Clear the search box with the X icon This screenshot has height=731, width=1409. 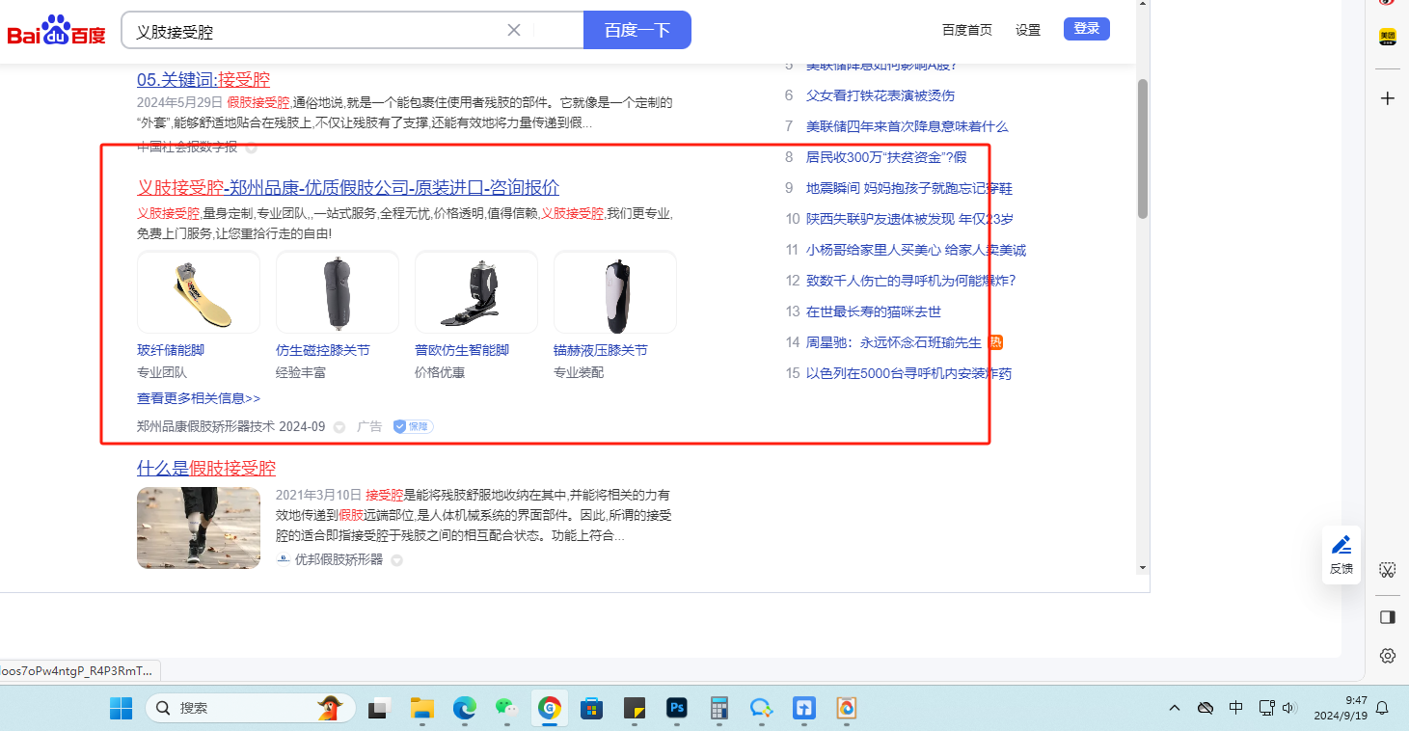click(x=514, y=30)
